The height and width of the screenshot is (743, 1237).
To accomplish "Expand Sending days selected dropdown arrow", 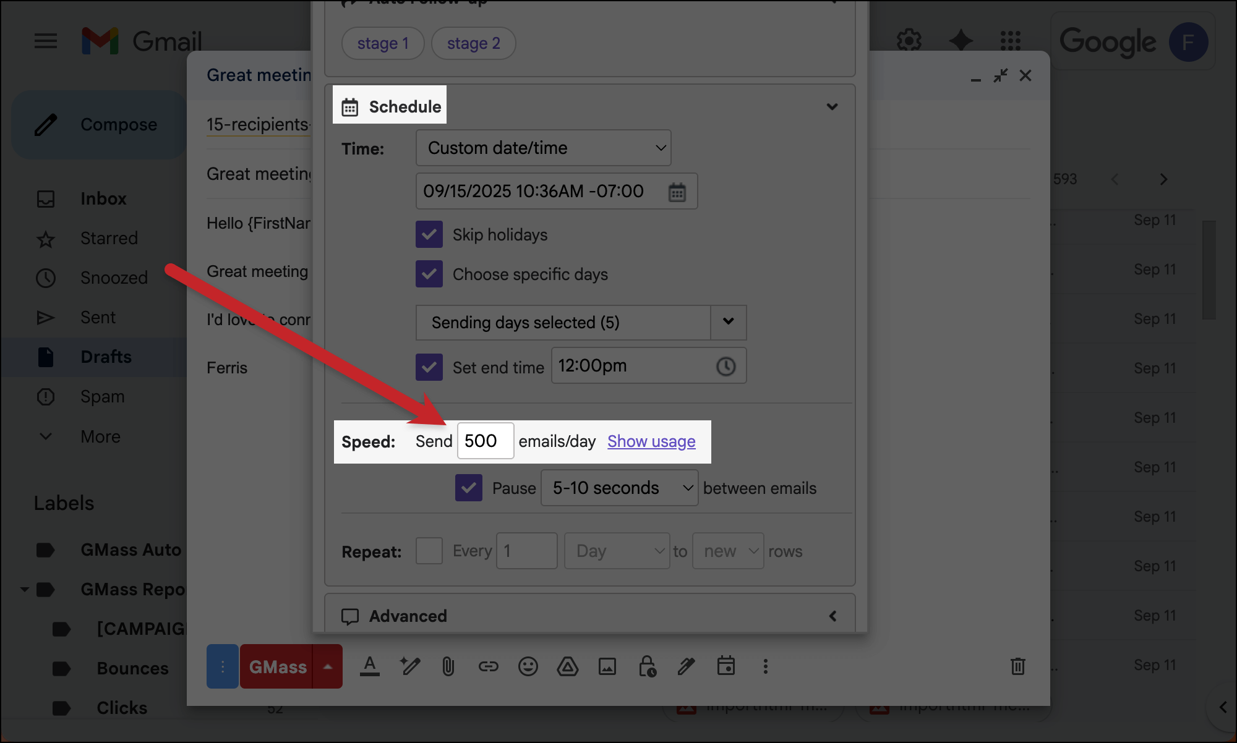I will click(728, 322).
